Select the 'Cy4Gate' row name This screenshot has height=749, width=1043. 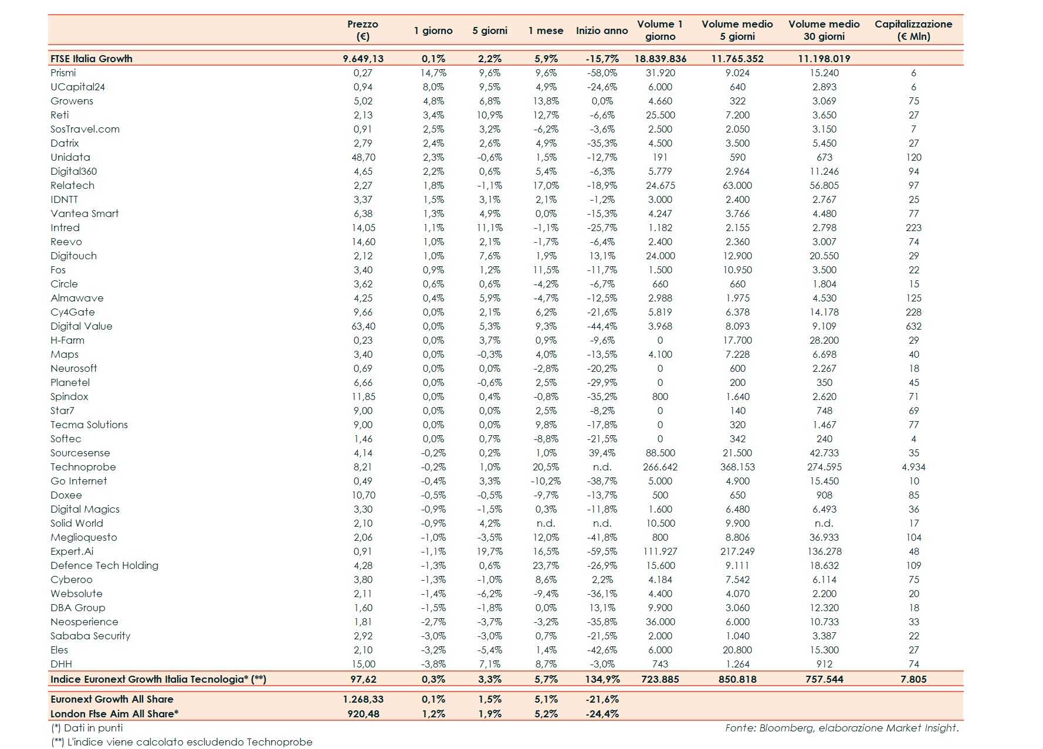[73, 312]
